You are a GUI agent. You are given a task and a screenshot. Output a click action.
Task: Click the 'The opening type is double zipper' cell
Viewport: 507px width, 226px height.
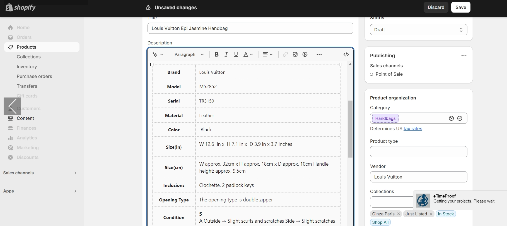(268, 200)
